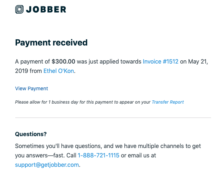The image size is (223, 178).
Task: Click the '2019 from' text
Action: (28, 71)
